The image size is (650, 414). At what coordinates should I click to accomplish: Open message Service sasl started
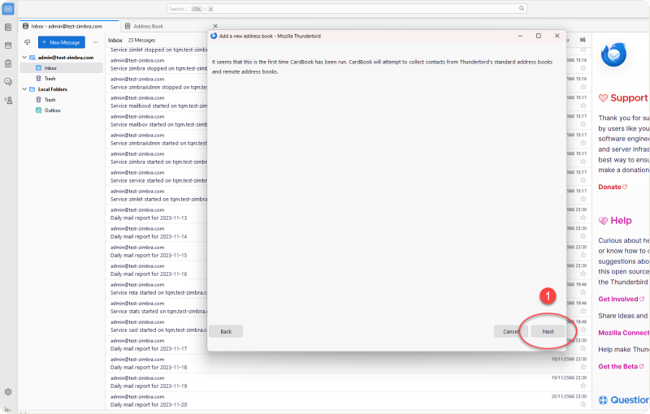pos(158,326)
